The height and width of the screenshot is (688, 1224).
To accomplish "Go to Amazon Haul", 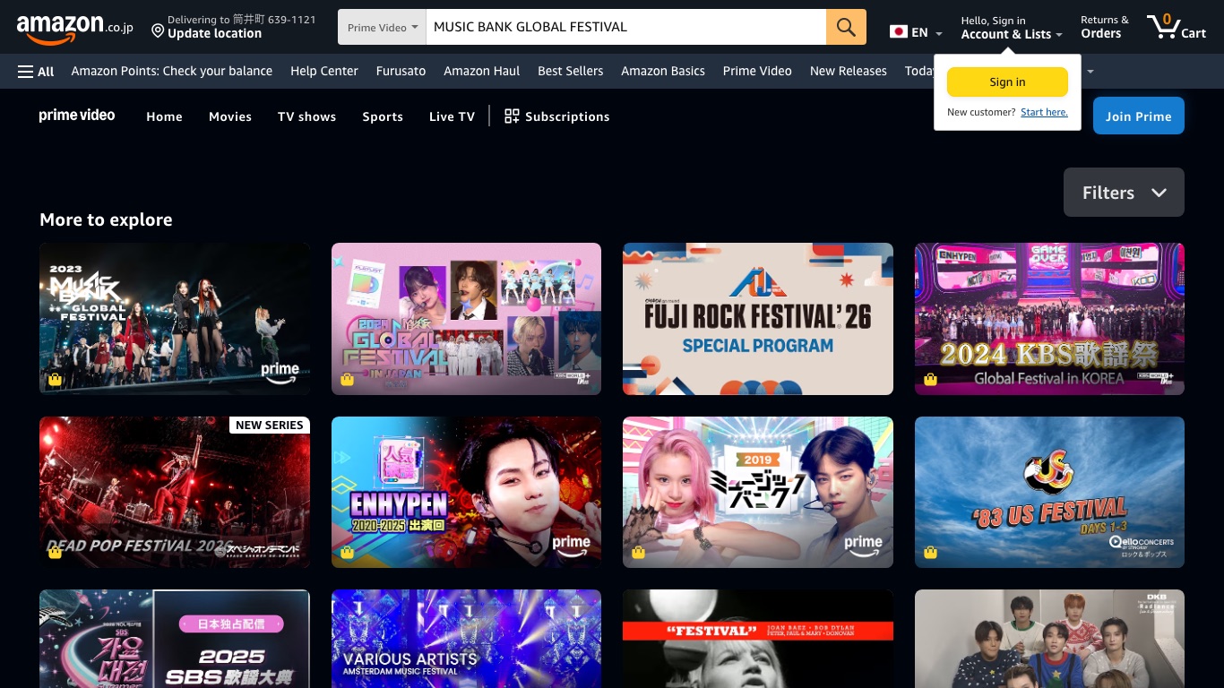I will 481,71.
